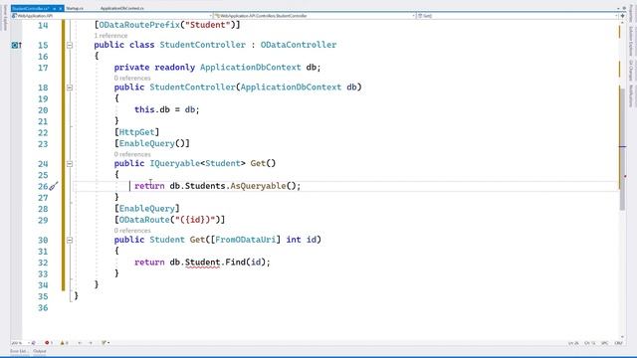
Task: Click "FromODataUri" on line 30
Action: (x=245, y=240)
